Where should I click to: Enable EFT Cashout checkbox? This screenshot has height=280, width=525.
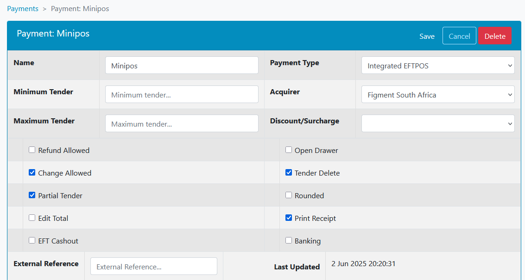(x=32, y=240)
